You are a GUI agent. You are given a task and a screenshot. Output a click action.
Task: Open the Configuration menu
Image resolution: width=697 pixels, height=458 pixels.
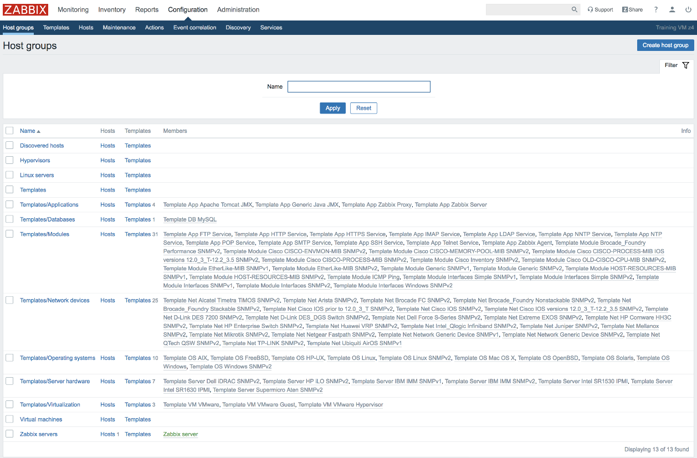[x=188, y=9]
